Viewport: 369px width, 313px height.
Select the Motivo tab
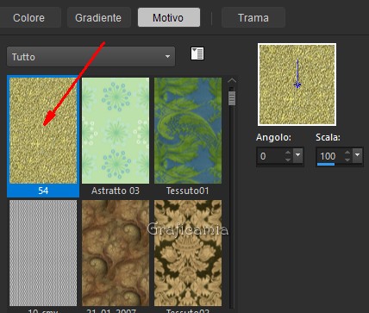[169, 18]
